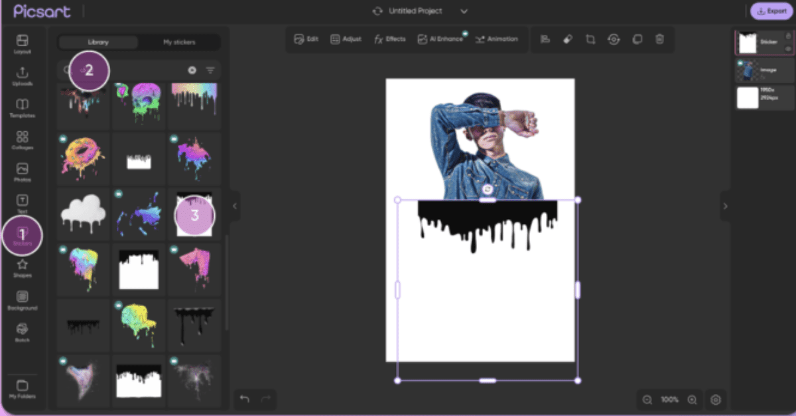
Task: Zoom in using the plus magnifier
Action: click(692, 399)
